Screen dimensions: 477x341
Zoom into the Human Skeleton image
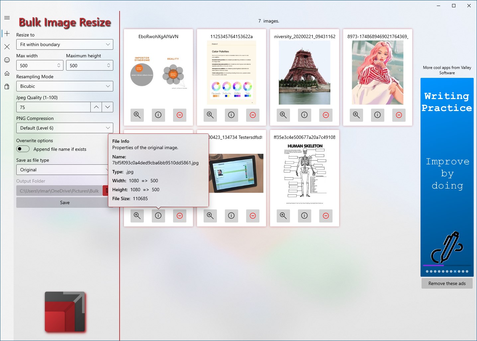[283, 216]
